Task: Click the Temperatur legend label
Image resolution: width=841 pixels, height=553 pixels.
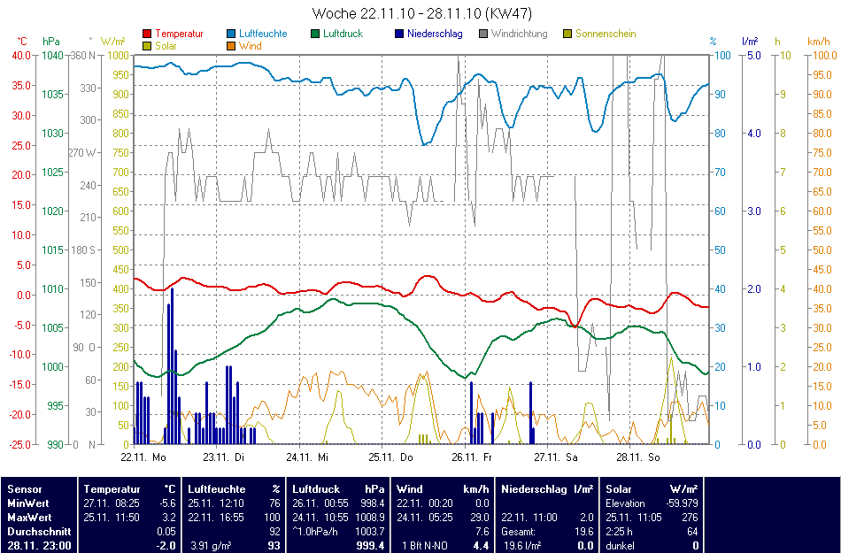Action: pos(179,34)
